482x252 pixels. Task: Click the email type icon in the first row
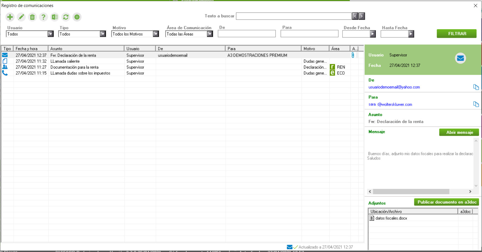5,55
